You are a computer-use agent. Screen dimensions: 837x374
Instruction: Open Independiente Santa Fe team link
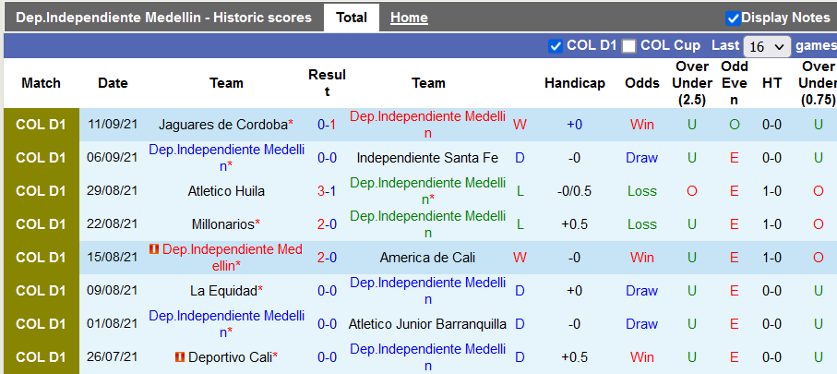pos(428,158)
